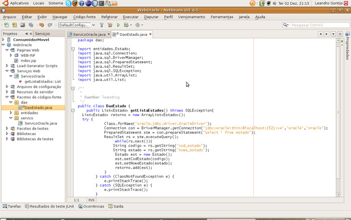Collapse the Páginas Web folder
Screen dimensions: 351x220
[7, 50]
